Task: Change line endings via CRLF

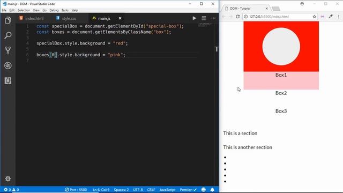Action: click(151, 190)
